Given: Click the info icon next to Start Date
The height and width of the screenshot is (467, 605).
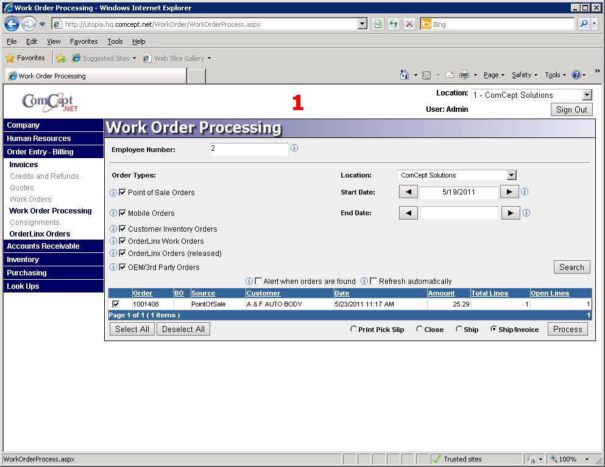Looking at the screenshot, I should pyautogui.click(x=525, y=192).
